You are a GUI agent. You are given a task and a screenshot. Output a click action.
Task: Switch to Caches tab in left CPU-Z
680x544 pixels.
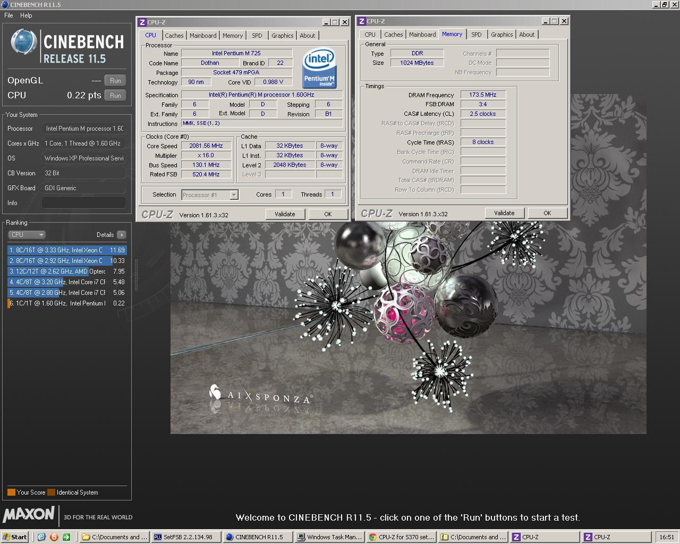pos(174,36)
